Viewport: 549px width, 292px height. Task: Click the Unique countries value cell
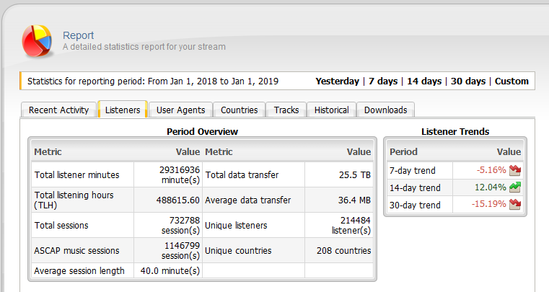(339, 251)
